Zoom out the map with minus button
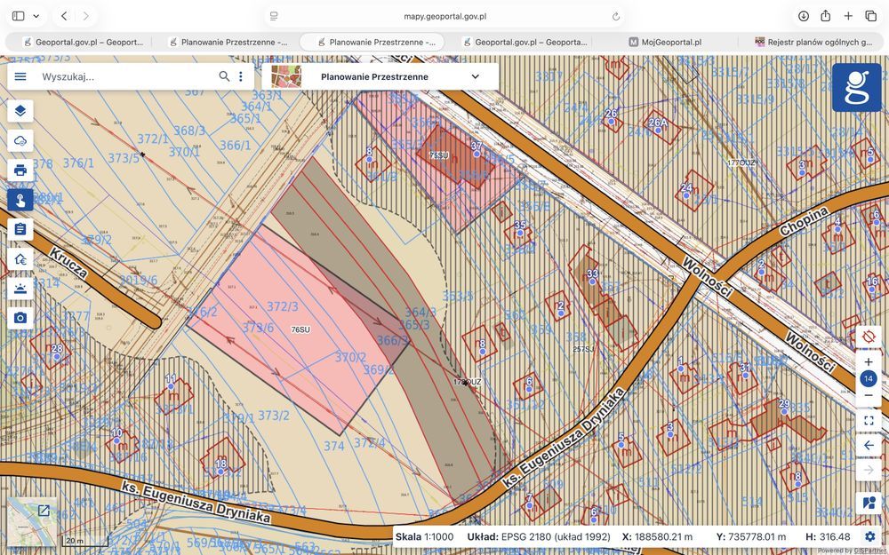 click(868, 395)
